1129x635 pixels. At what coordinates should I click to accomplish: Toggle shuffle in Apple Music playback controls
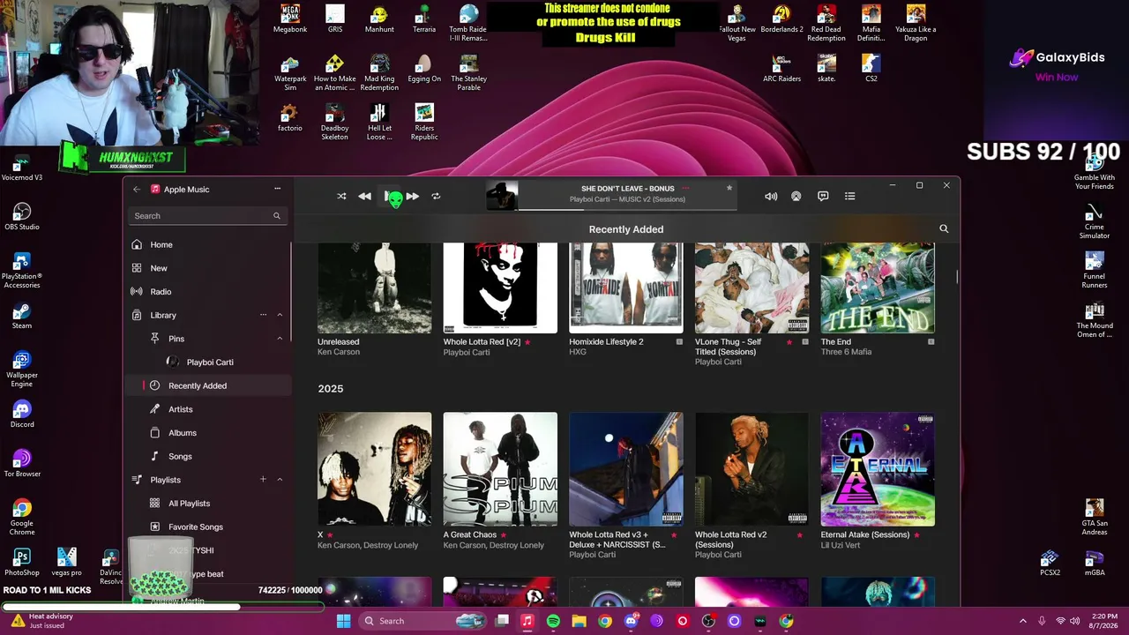pos(341,197)
